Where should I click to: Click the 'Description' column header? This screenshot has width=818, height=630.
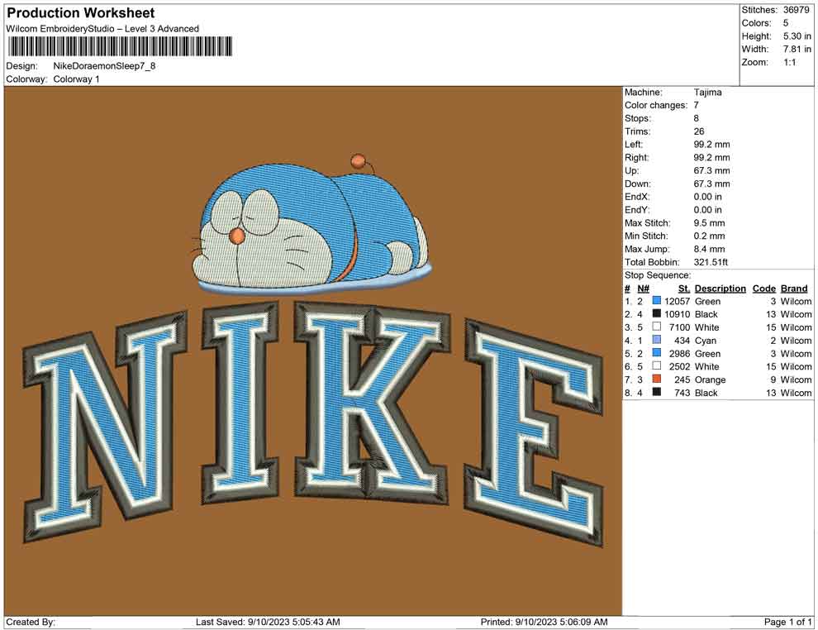pos(721,289)
